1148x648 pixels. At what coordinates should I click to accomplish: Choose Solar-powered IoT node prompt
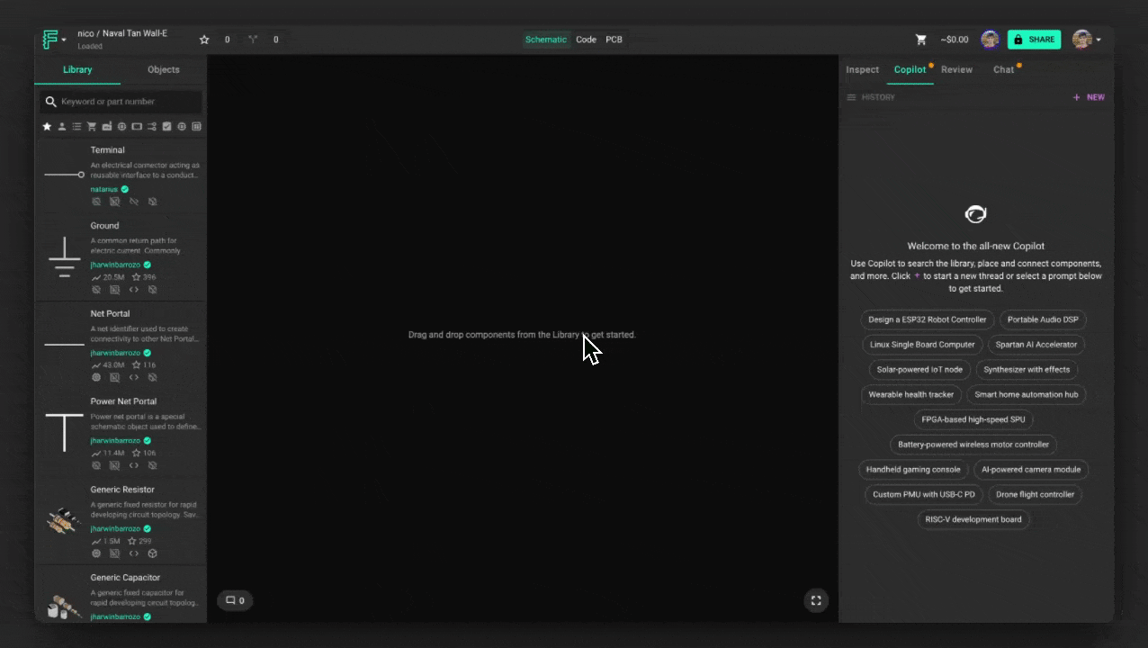click(x=919, y=370)
